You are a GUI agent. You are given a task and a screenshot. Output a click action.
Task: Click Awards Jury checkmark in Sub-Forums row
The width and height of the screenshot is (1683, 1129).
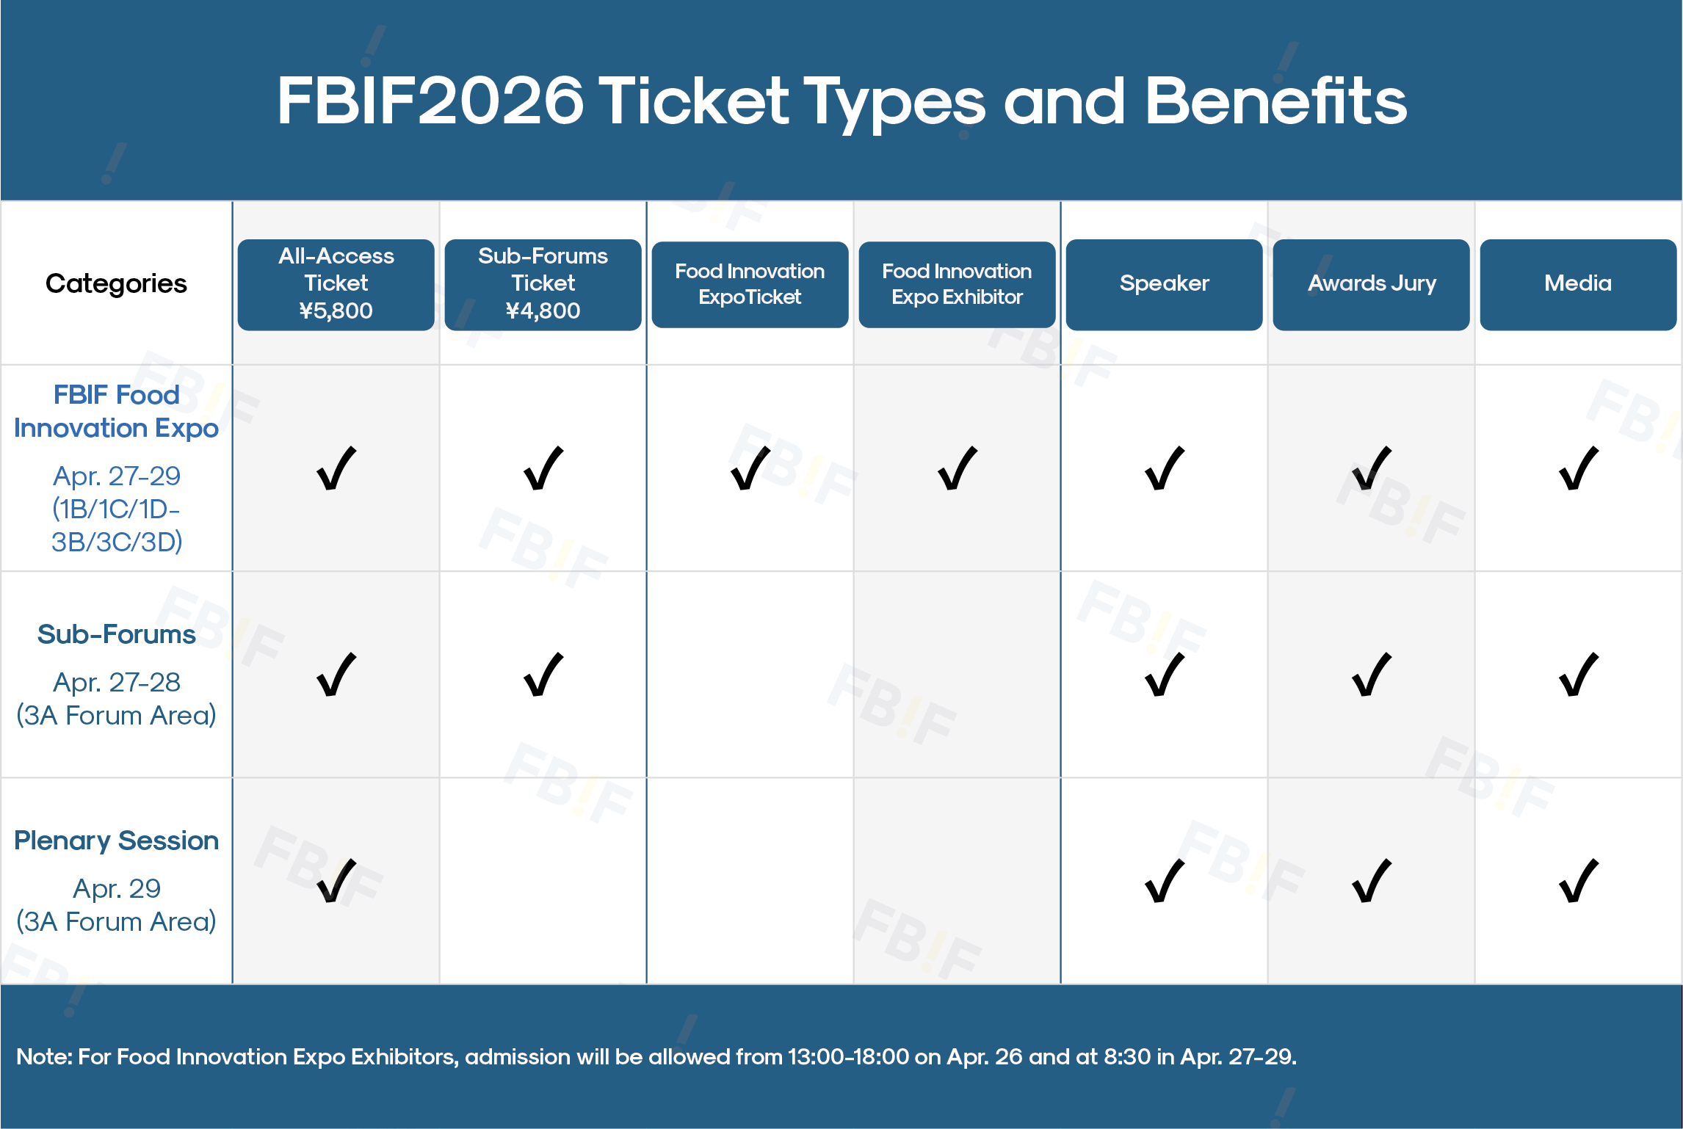point(1372,674)
